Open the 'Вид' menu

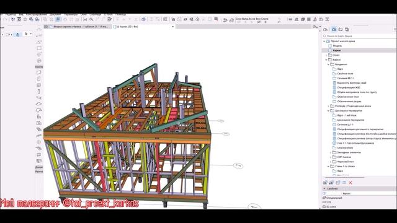(x=21, y=15)
